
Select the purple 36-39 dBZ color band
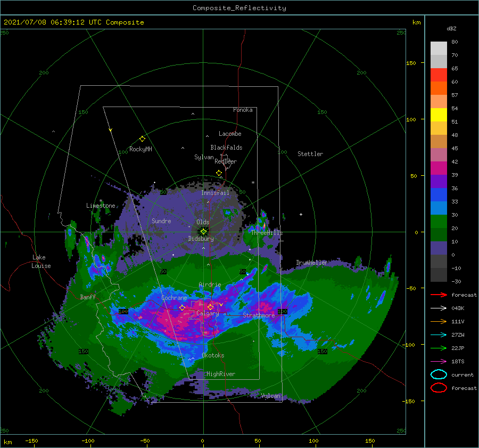439,182
